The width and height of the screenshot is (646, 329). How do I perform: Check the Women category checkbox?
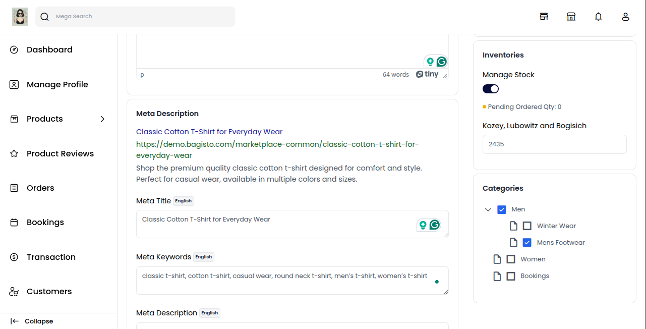[x=511, y=259]
